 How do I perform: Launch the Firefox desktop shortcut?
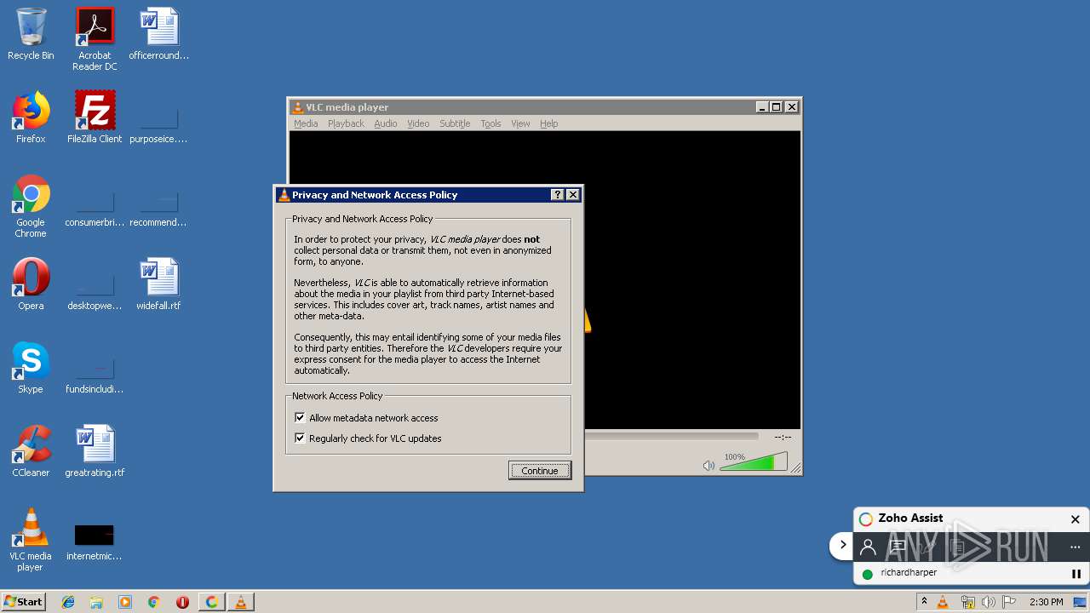31,117
